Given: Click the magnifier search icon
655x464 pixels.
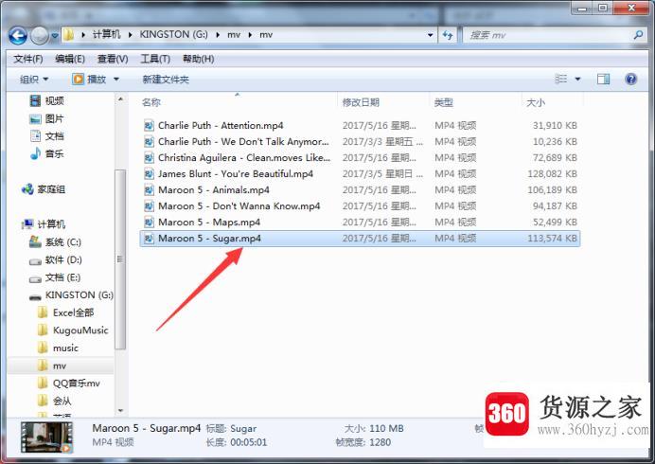Looking at the screenshot, I should 638,35.
